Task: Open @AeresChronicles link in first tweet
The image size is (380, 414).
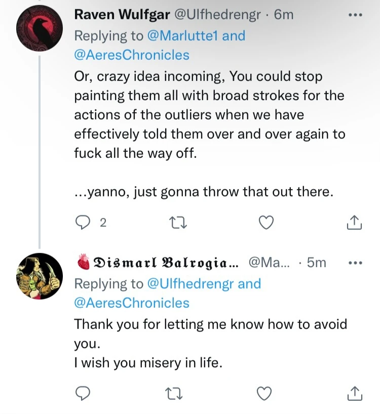Action: (132, 55)
